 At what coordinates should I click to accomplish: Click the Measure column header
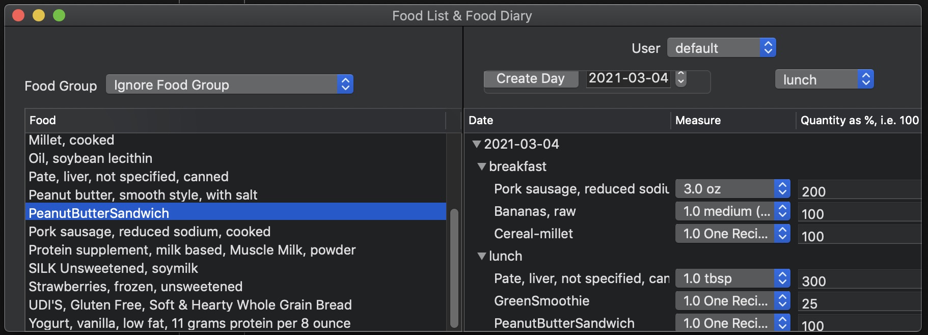pos(731,120)
